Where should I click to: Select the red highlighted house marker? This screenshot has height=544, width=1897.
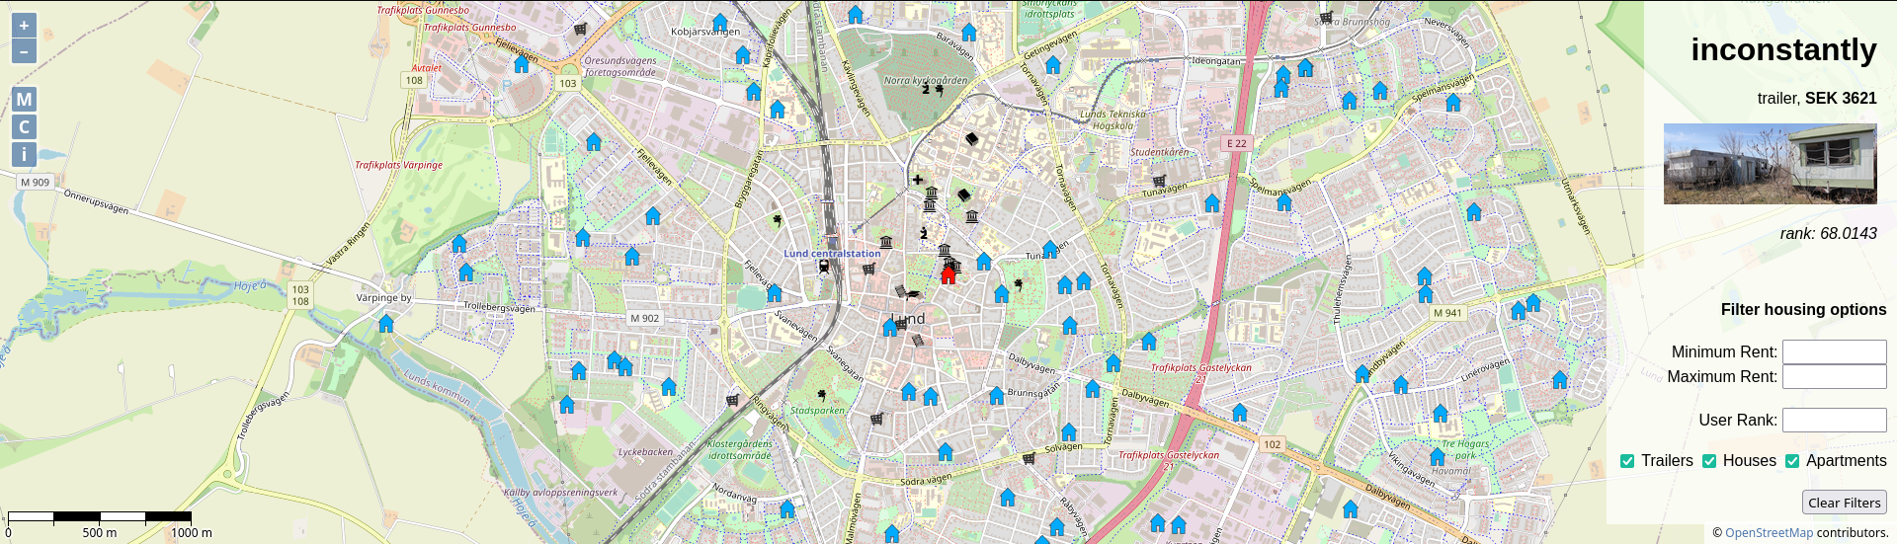click(x=948, y=274)
